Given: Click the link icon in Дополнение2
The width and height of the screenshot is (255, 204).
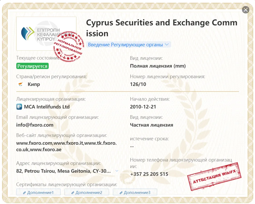Looking at the screenshot, I should click(73, 193).
